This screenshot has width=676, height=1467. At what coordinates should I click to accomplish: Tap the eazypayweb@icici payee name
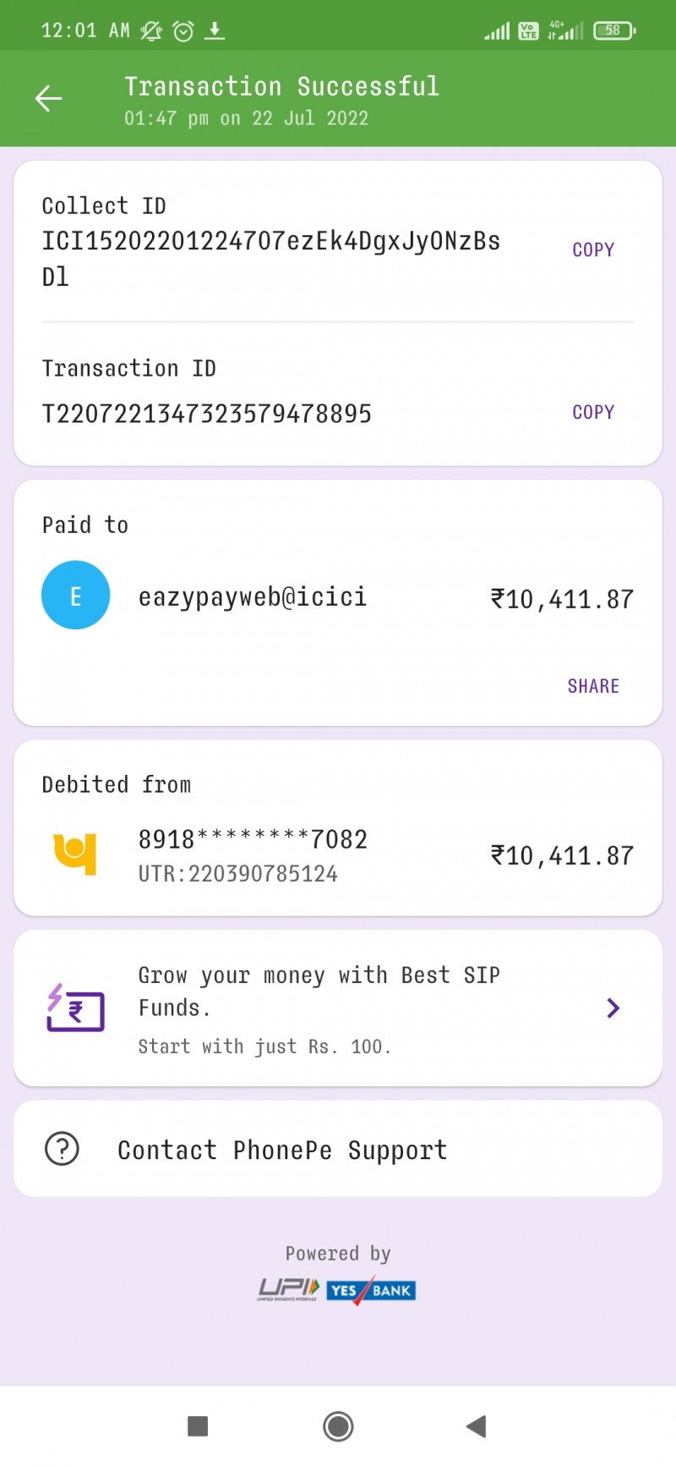tap(253, 597)
